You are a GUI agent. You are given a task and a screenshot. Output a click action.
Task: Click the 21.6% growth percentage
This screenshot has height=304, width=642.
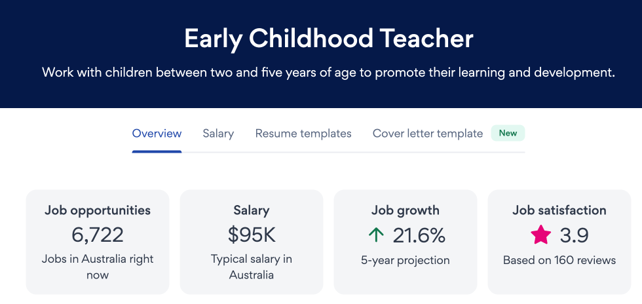click(419, 235)
